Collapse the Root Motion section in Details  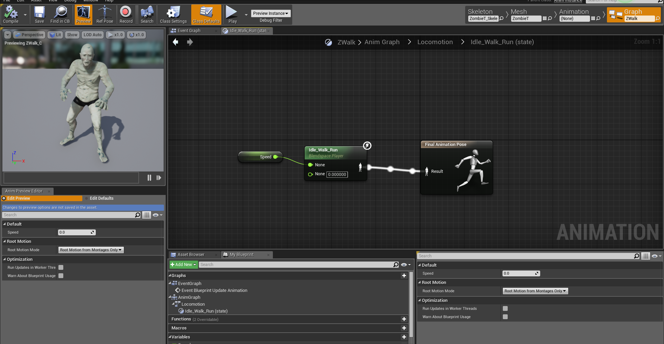pos(419,283)
